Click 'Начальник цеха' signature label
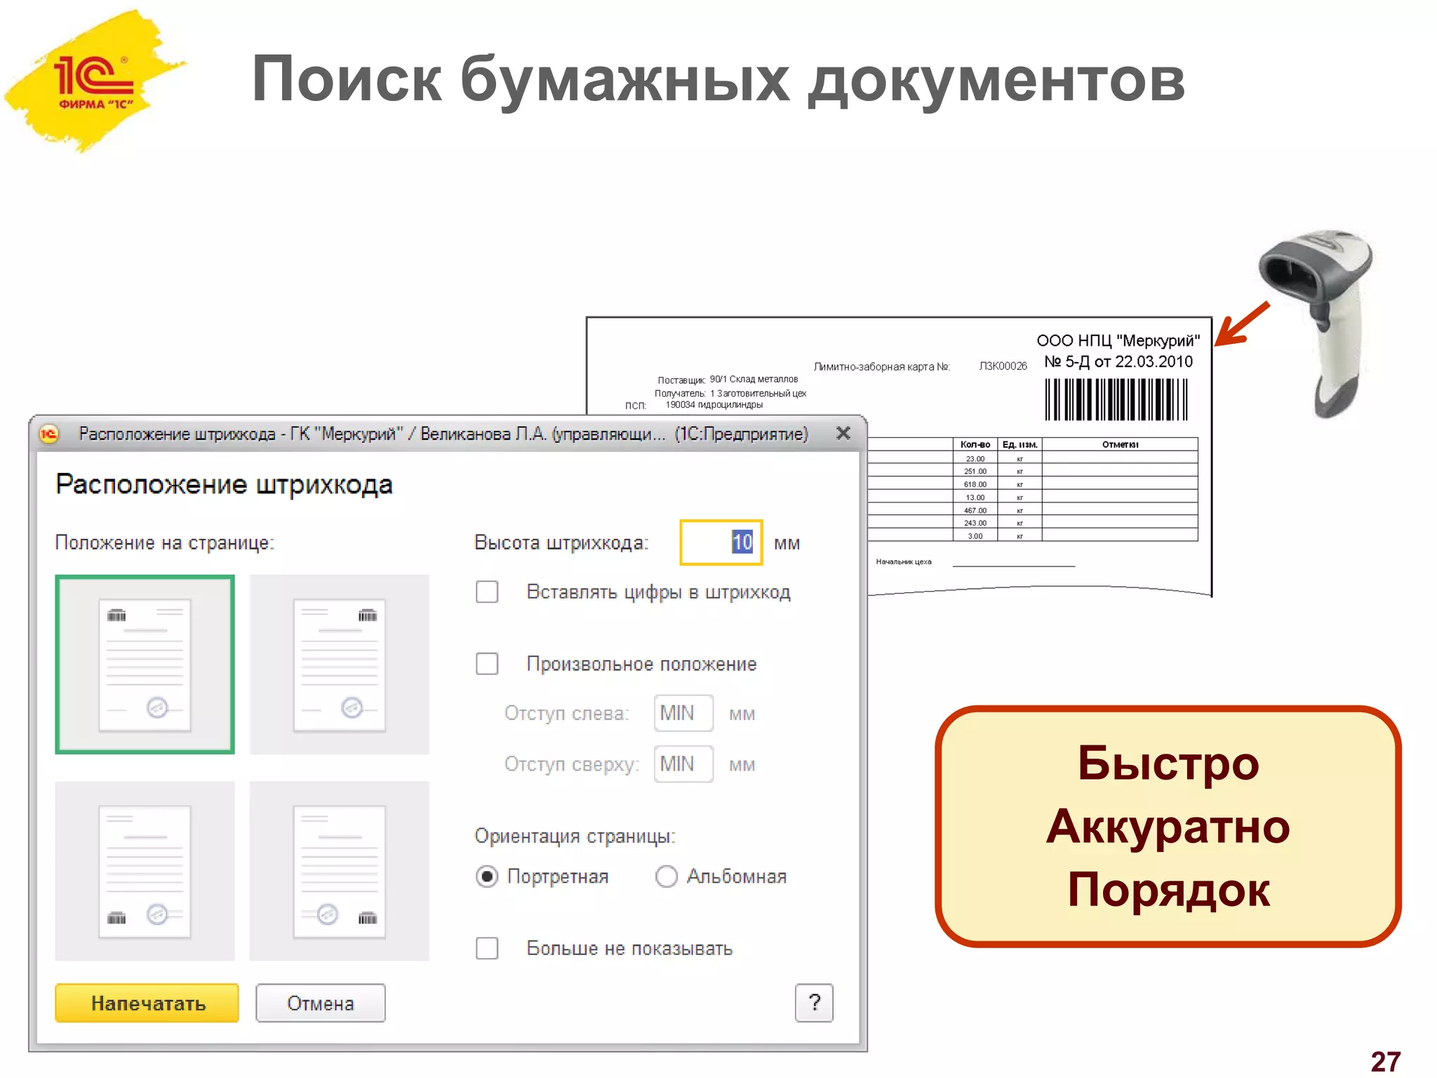 coord(903,561)
